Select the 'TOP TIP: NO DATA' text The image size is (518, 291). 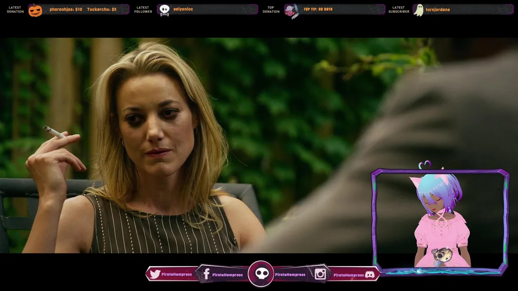[318, 9]
